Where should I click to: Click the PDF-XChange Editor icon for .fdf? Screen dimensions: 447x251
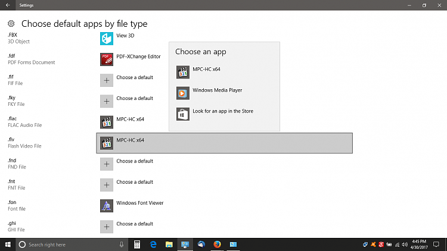107,59
